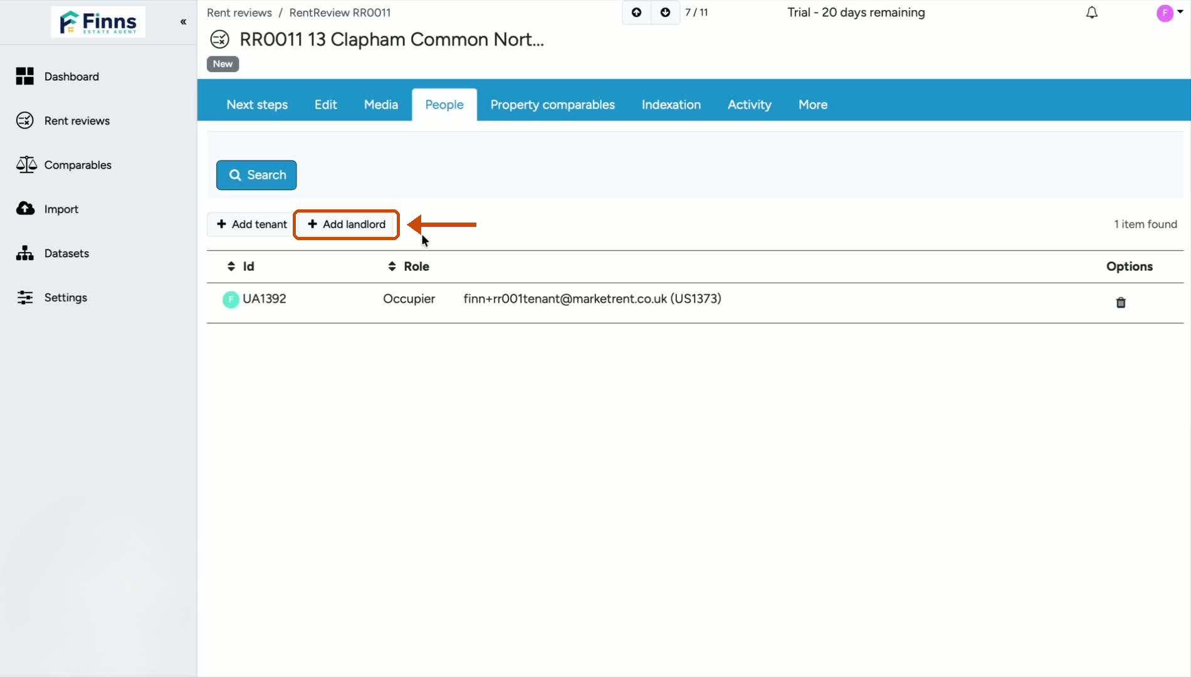1191x677 pixels.
Task: Click the Finns Estate Agent logo
Action: pyautogui.click(x=98, y=22)
